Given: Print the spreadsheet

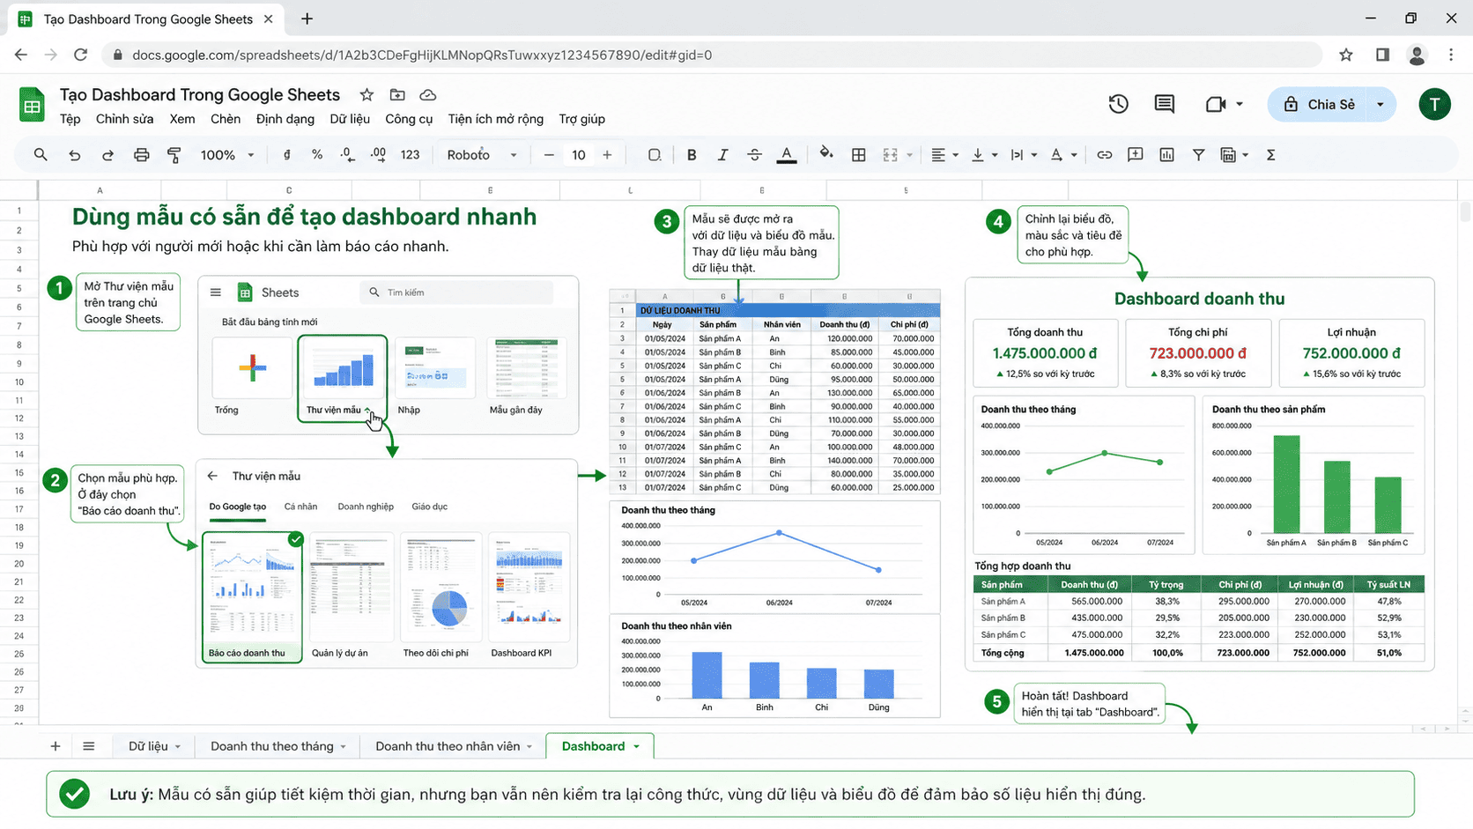Looking at the screenshot, I should [141, 155].
